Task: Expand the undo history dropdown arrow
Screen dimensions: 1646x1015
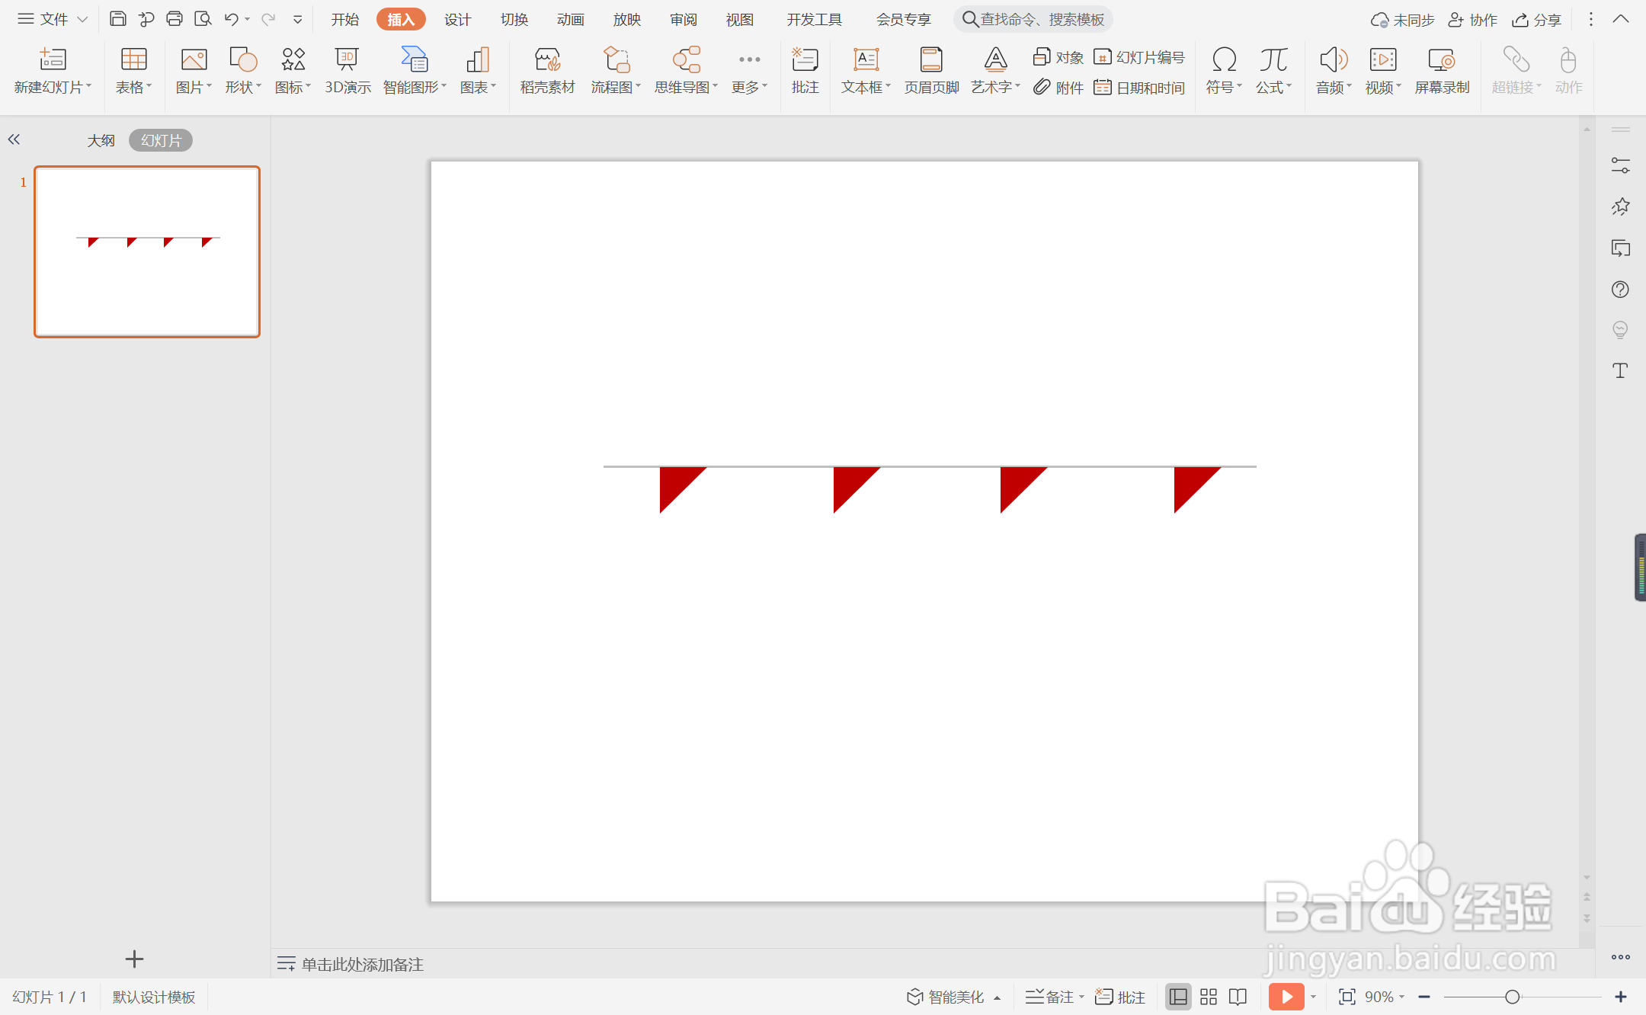Action: (248, 19)
